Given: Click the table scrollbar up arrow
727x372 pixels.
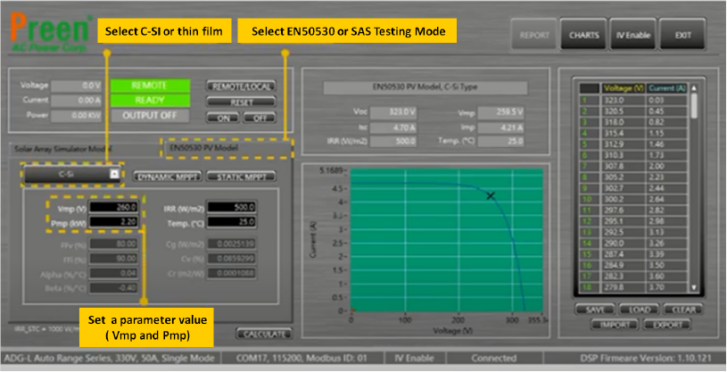Looking at the screenshot, I should [694, 88].
